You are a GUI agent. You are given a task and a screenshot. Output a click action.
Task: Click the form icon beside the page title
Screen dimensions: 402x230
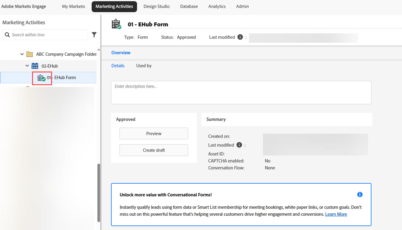coord(116,24)
